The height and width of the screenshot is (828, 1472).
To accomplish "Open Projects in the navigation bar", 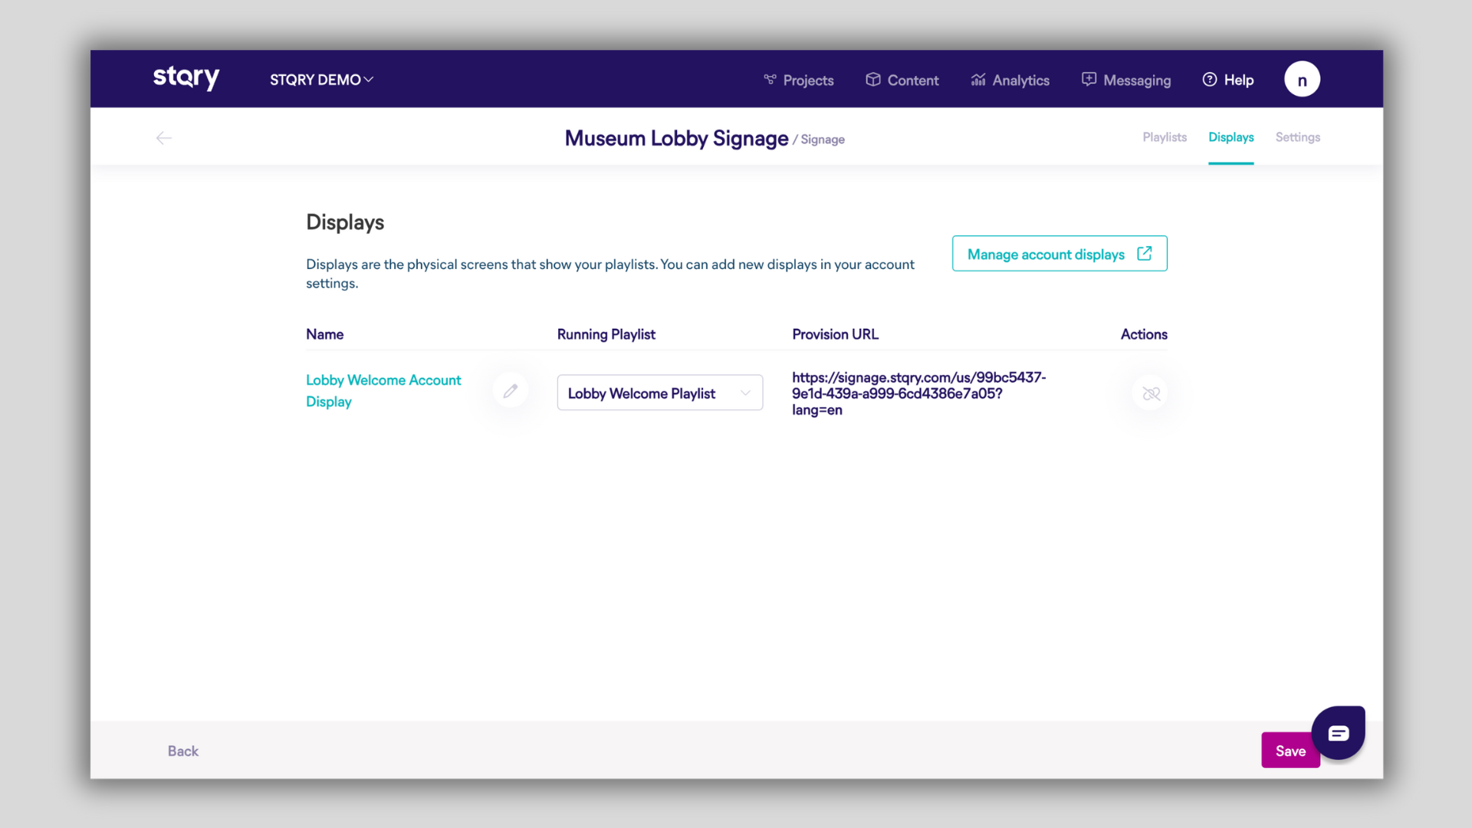I will coord(799,80).
